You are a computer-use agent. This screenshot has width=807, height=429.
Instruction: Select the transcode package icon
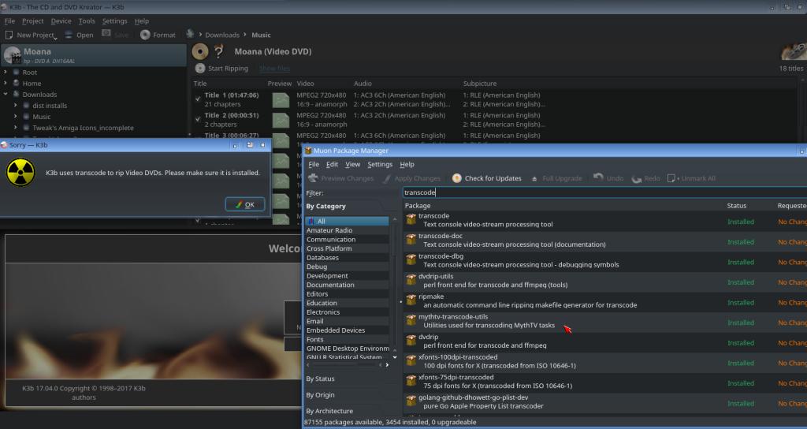point(411,219)
